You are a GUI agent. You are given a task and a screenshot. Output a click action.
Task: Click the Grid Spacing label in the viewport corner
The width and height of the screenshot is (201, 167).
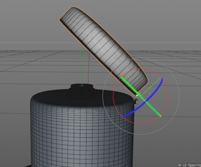190,165
